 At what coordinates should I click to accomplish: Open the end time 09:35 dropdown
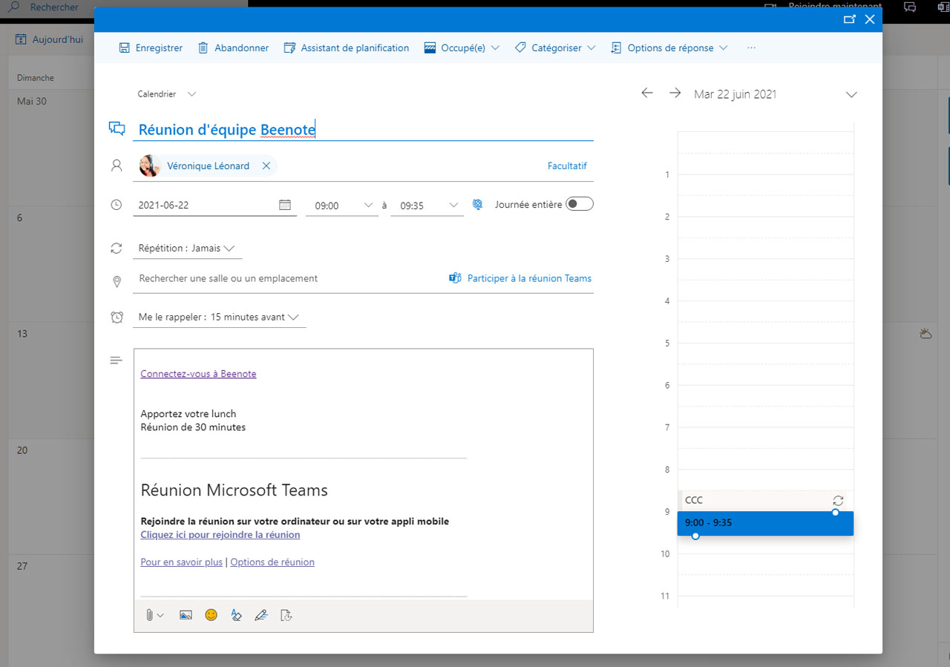coord(427,206)
